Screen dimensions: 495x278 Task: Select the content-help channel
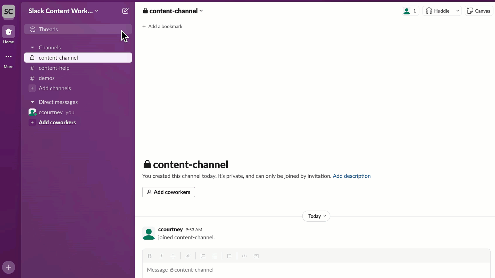pos(54,68)
